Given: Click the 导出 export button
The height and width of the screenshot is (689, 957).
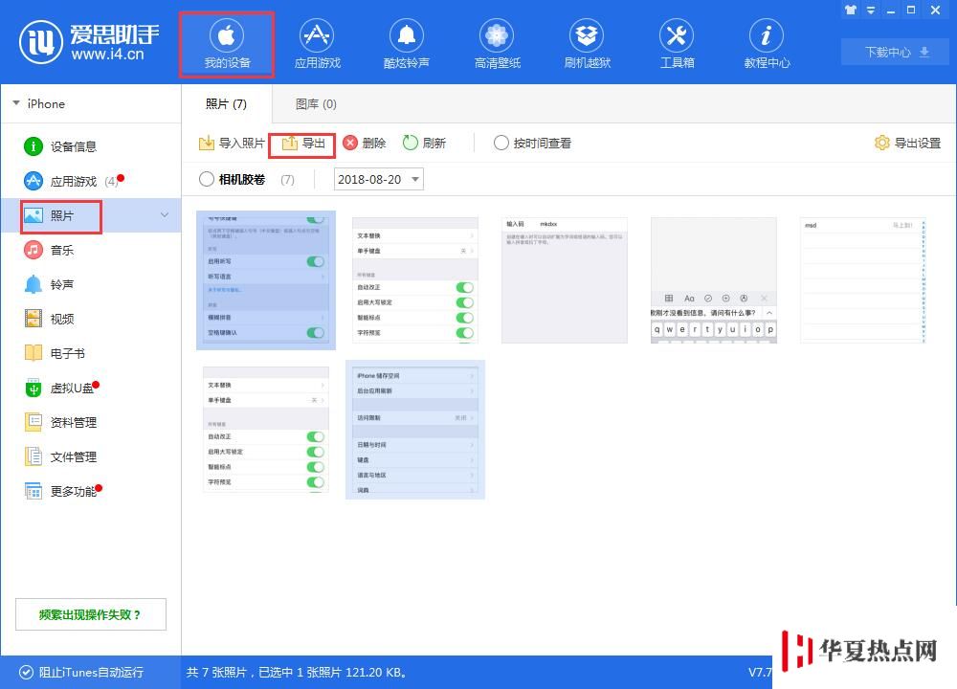Looking at the screenshot, I should [302, 144].
